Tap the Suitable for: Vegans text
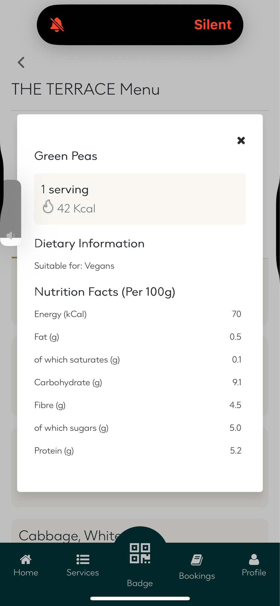Screen dimensions: 280x606 coord(74,266)
